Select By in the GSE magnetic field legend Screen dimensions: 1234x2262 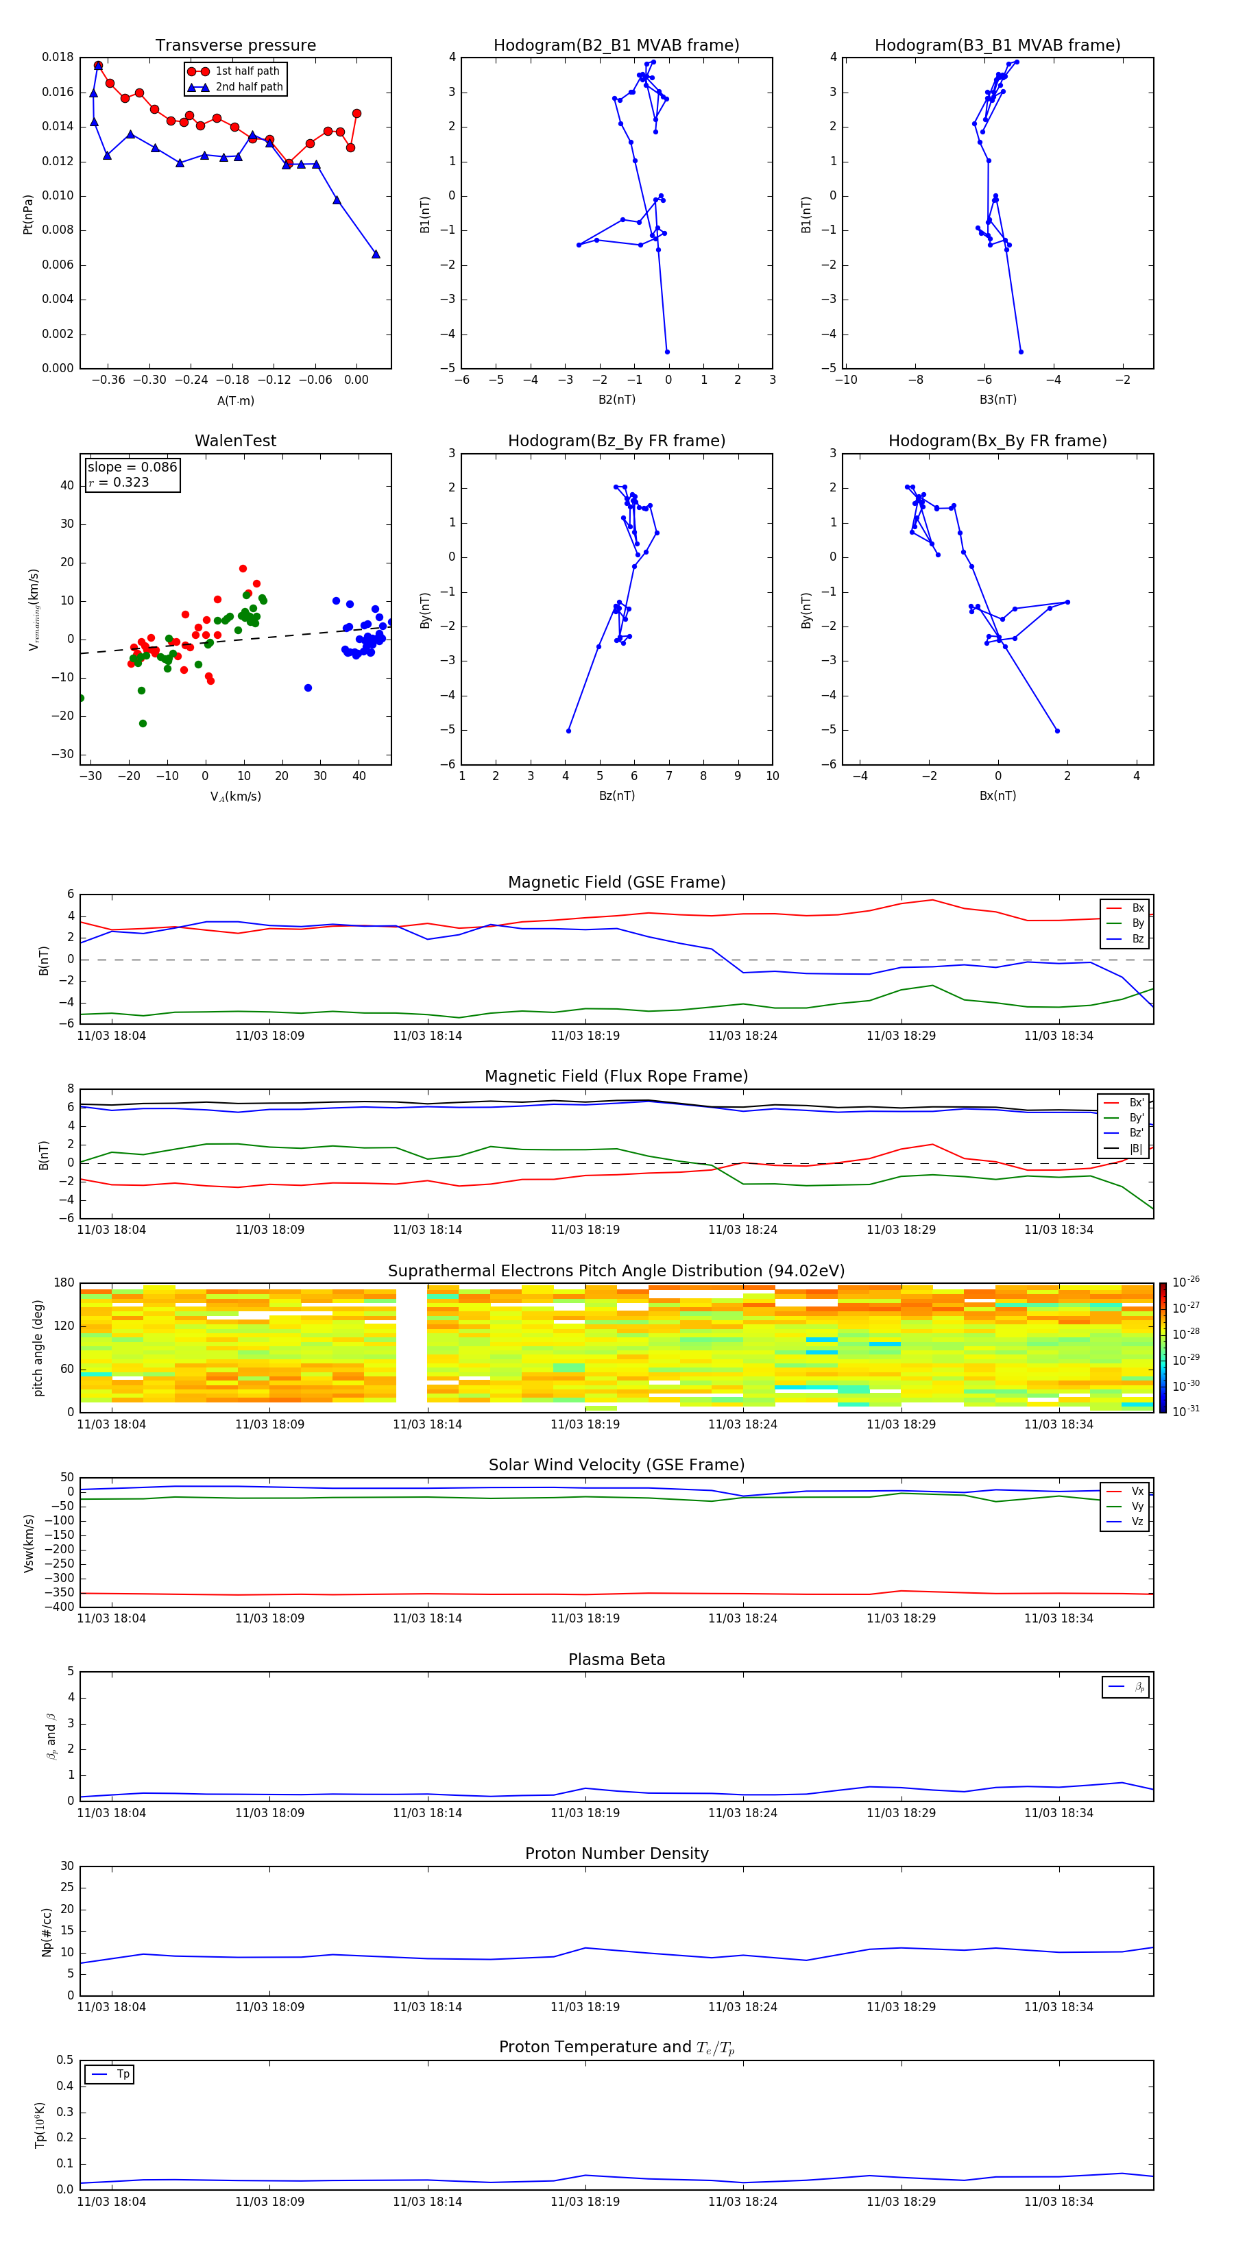pyautogui.click(x=1125, y=923)
